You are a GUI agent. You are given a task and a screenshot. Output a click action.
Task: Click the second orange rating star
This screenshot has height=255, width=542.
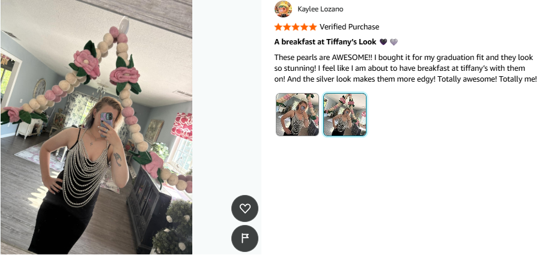[x=287, y=27]
